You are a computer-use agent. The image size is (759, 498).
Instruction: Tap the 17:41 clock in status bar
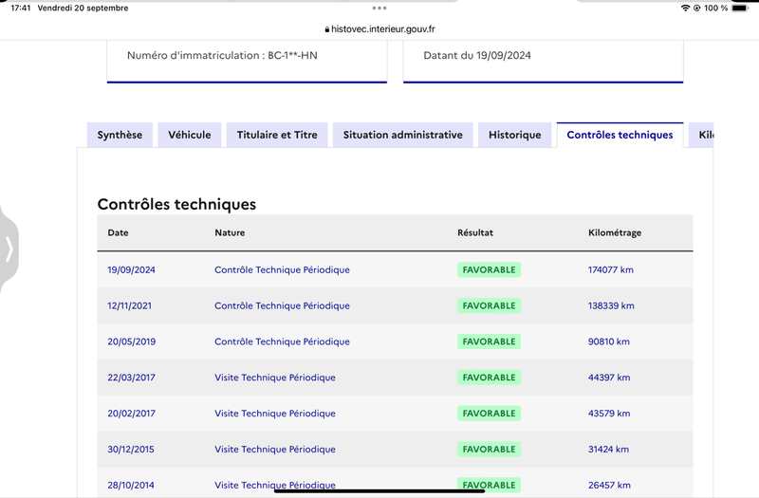20,9
